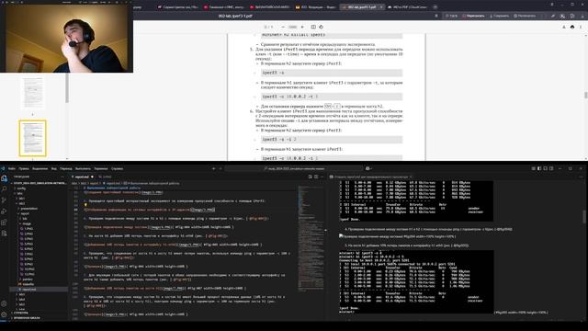Screen dimensions: 588x331
Task: Click Пересказать button in browser toolbar
Action: pyautogui.click(x=473, y=17)
